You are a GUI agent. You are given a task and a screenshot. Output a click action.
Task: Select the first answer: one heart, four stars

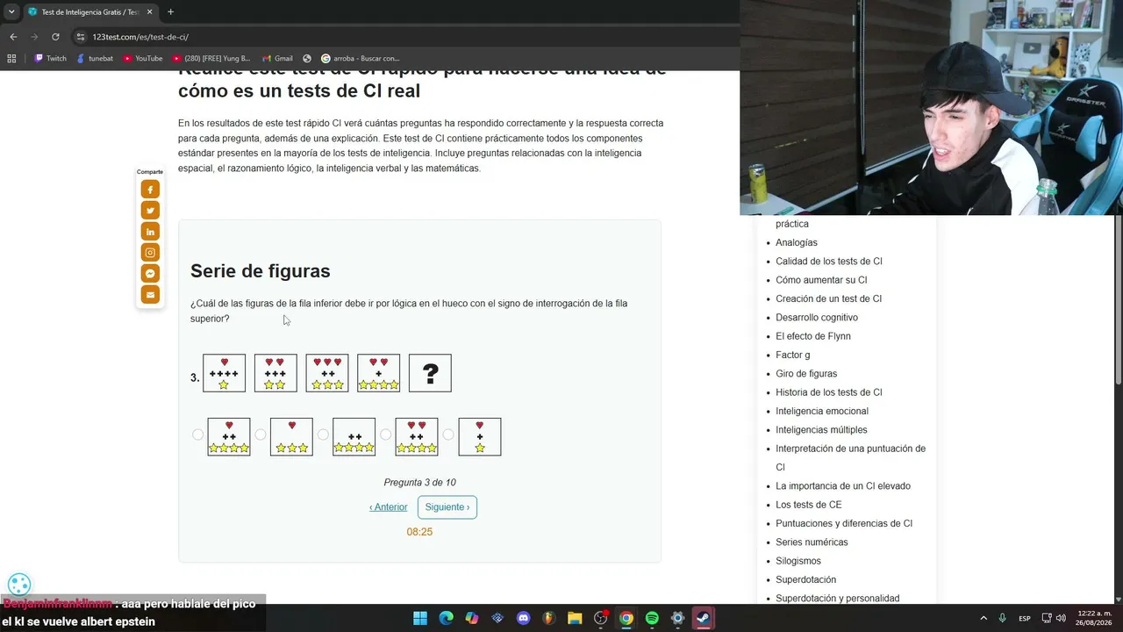tap(197, 434)
